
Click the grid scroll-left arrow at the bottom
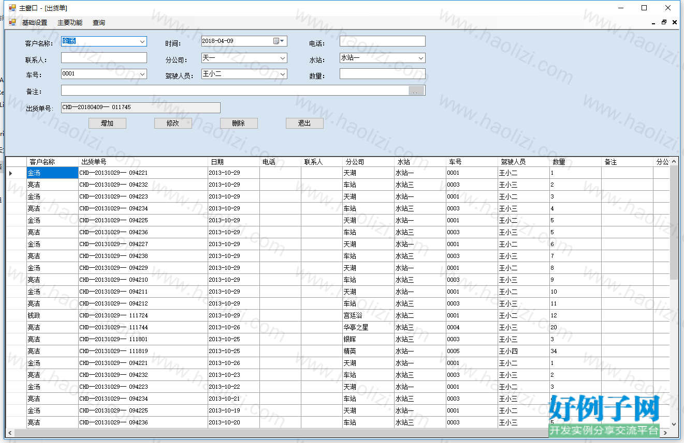[x=10, y=432]
